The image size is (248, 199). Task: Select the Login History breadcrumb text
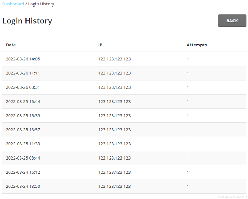coord(41,4)
